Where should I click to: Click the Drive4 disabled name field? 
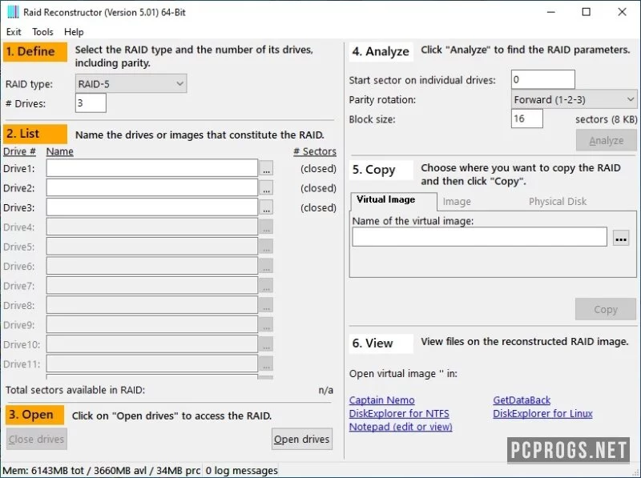point(152,227)
